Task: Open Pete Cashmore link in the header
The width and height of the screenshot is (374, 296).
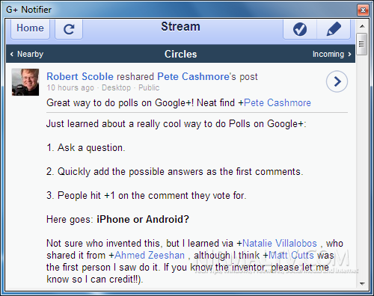Action: [193, 76]
